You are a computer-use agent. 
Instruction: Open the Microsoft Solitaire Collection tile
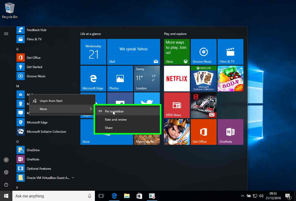(x=203, y=79)
